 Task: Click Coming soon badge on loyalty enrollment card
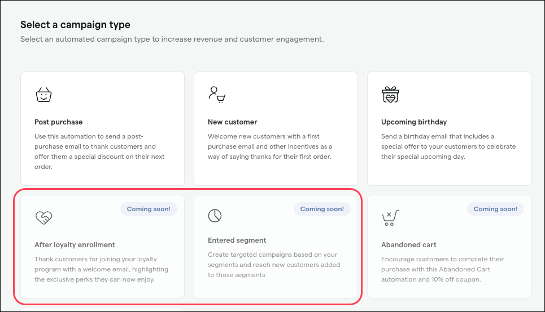point(149,209)
